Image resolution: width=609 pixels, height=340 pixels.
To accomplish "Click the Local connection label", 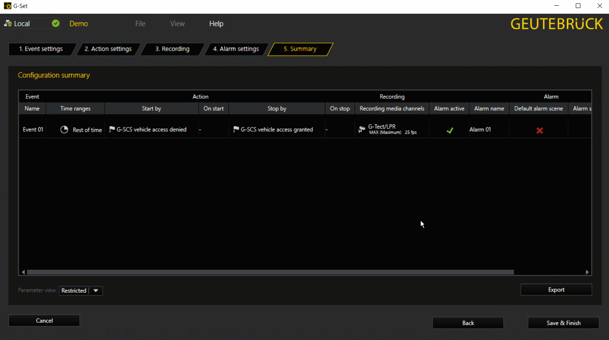I will (22, 24).
